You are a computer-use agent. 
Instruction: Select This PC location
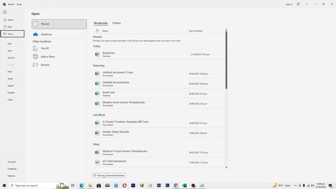59,48
